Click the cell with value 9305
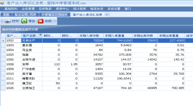The width and height of the screenshot is (193, 106). 91,74
